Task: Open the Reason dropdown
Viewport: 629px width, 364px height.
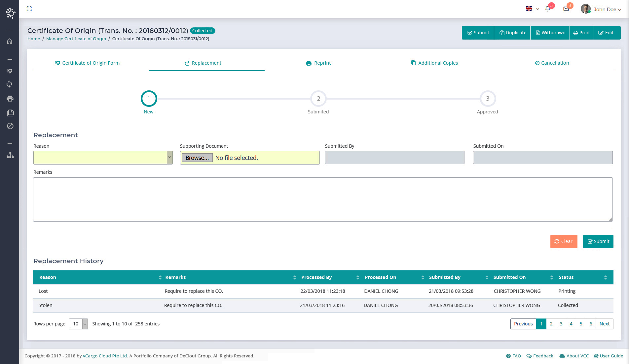Action: click(x=103, y=158)
